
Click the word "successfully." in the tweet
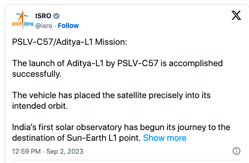click(37, 74)
